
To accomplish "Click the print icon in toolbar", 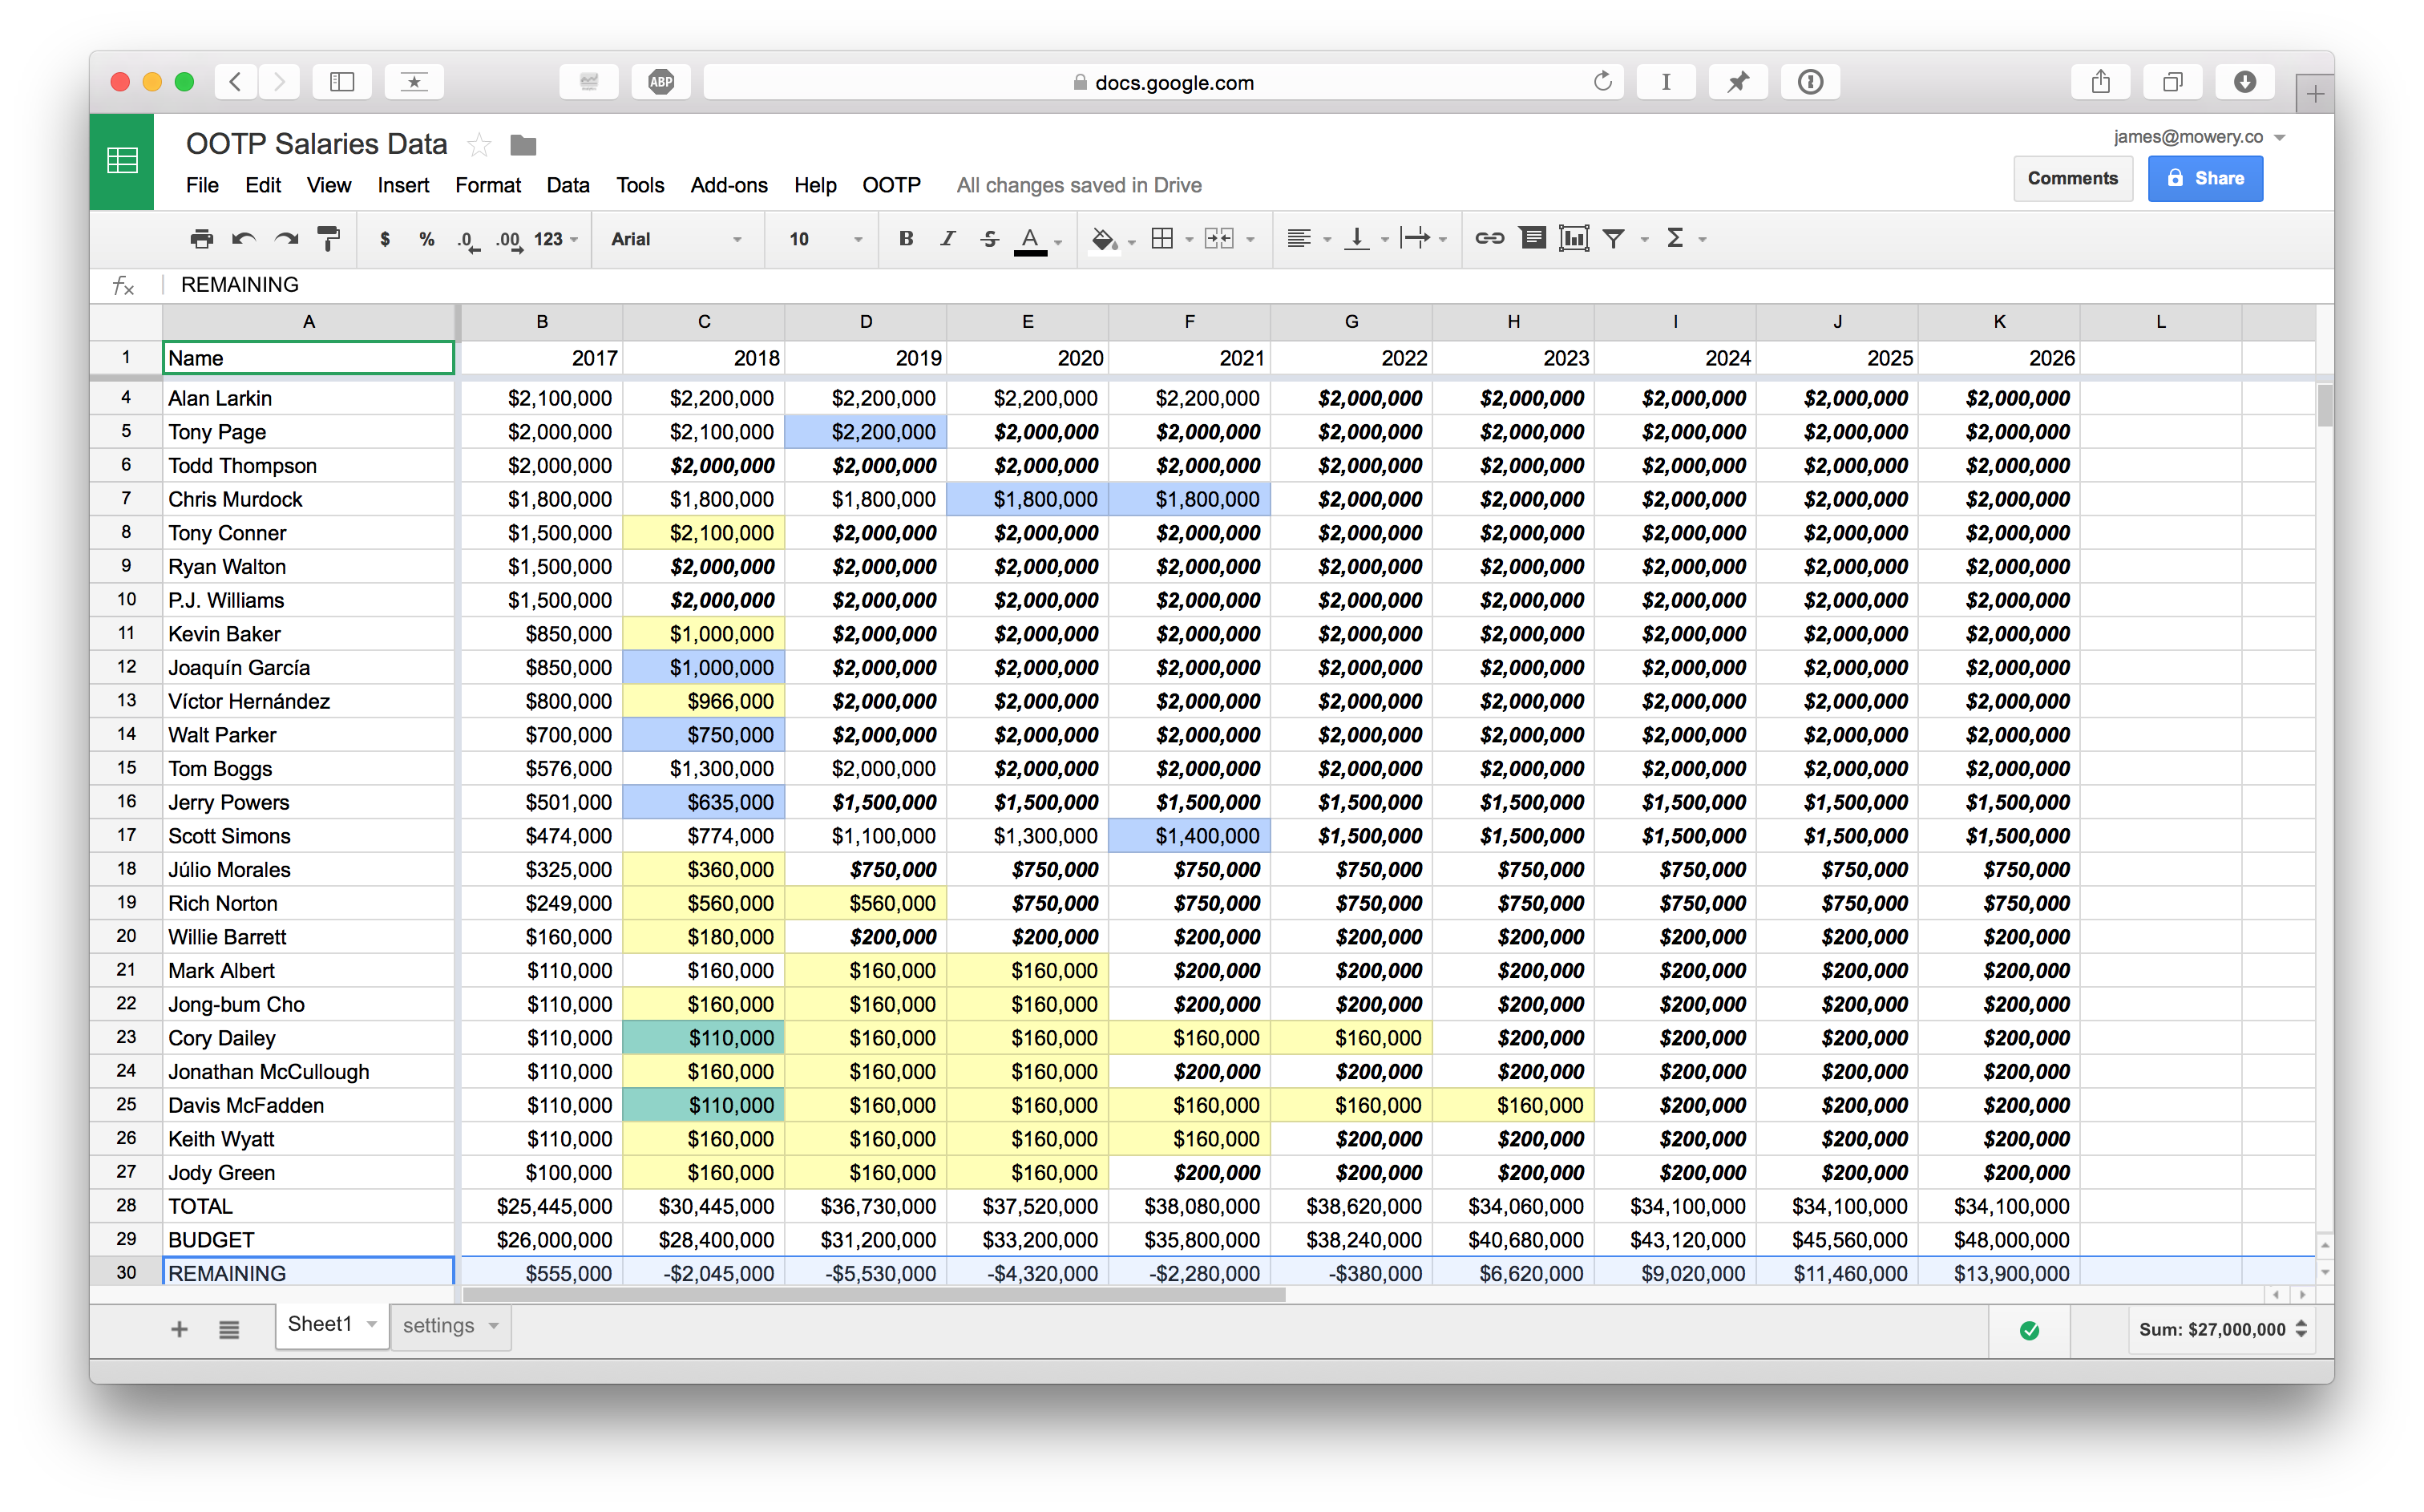I will pos(201,239).
